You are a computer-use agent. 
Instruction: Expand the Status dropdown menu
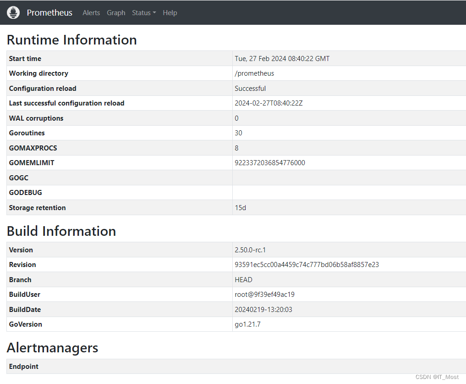[x=144, y=13]
